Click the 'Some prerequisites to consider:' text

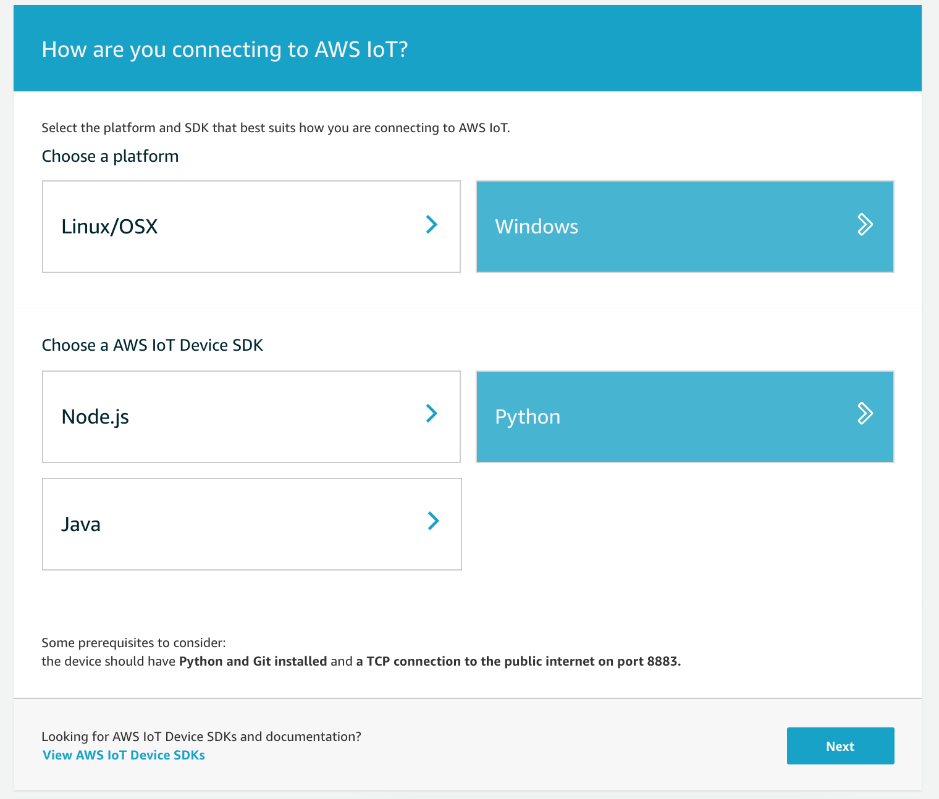point(133,643)
